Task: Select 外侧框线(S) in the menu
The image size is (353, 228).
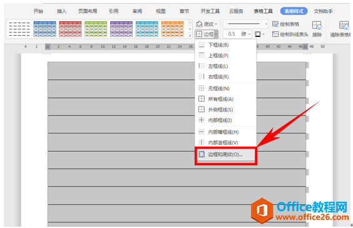Action: point(225,110)
